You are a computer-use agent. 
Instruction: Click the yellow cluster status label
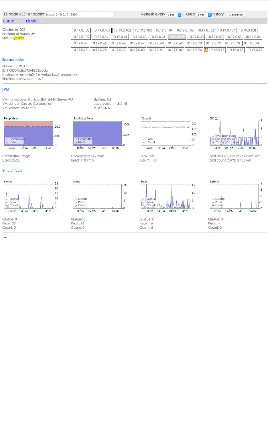19,38
